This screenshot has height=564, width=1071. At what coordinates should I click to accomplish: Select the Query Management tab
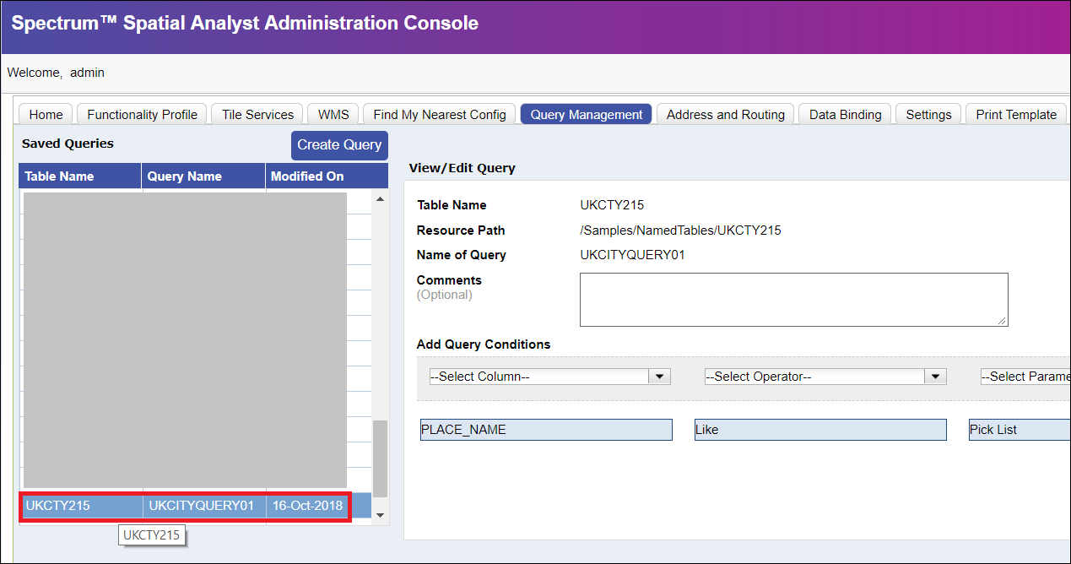point(587,114)
